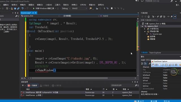181x102 pixels.
Task: Toggle the 2 errors filter button
Action: click(33, 86)
